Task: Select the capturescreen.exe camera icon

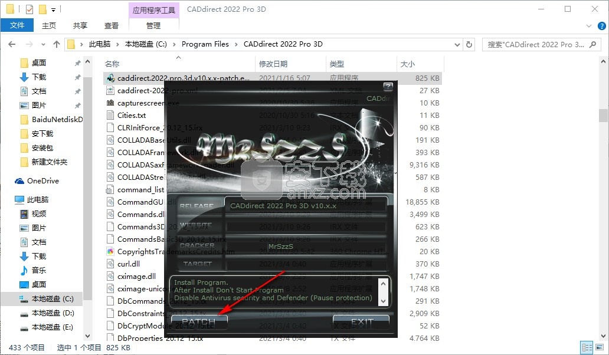Action: 110,103
